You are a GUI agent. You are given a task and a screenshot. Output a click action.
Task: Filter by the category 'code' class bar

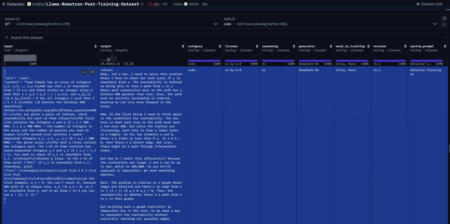(204, 61)
